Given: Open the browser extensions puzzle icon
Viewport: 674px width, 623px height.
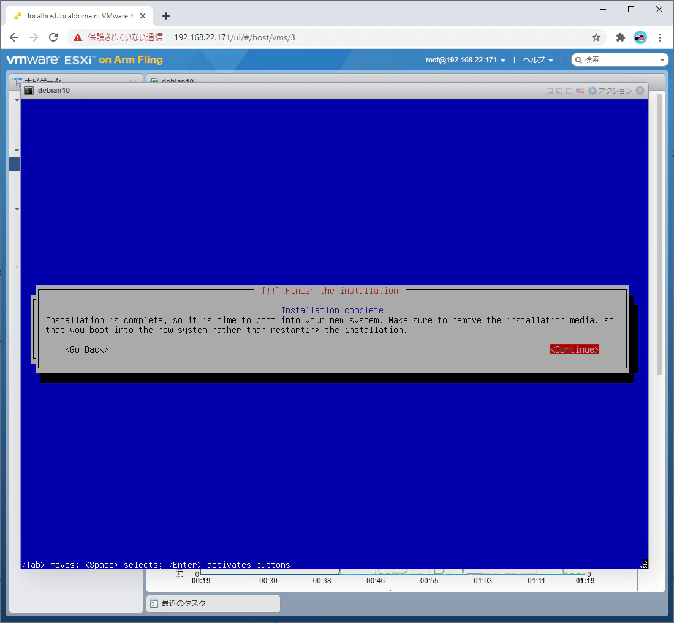Looking at the screenshot, I should [x=620, y=37].
